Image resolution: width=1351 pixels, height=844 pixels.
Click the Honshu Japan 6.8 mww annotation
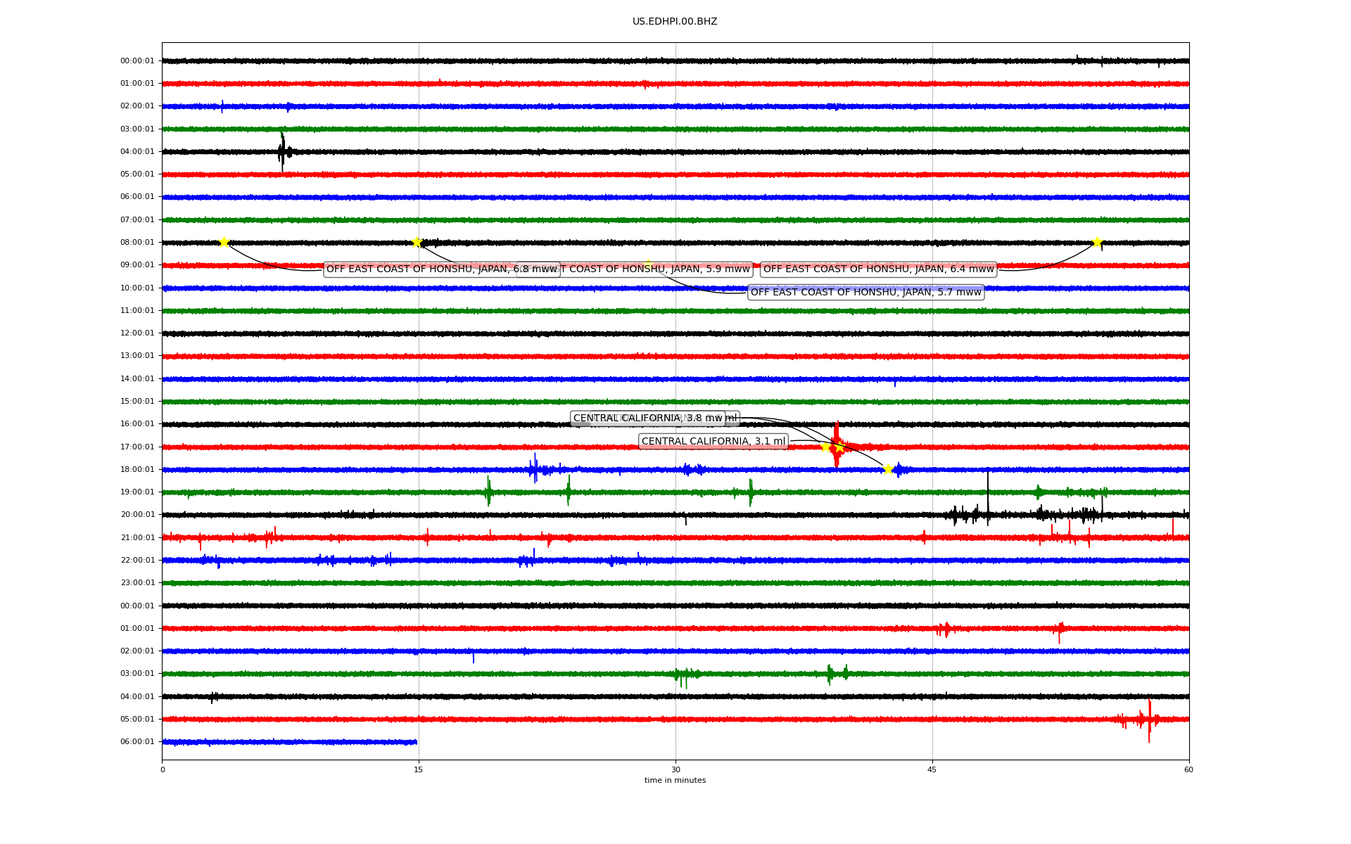tap(422, 269)
